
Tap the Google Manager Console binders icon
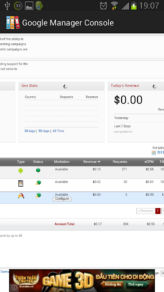13,22
